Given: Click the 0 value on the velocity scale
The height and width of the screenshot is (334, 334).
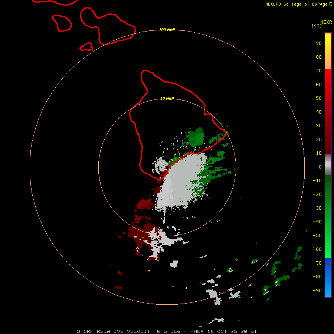Looking at the screenshot, I should (x=320, y=167).
